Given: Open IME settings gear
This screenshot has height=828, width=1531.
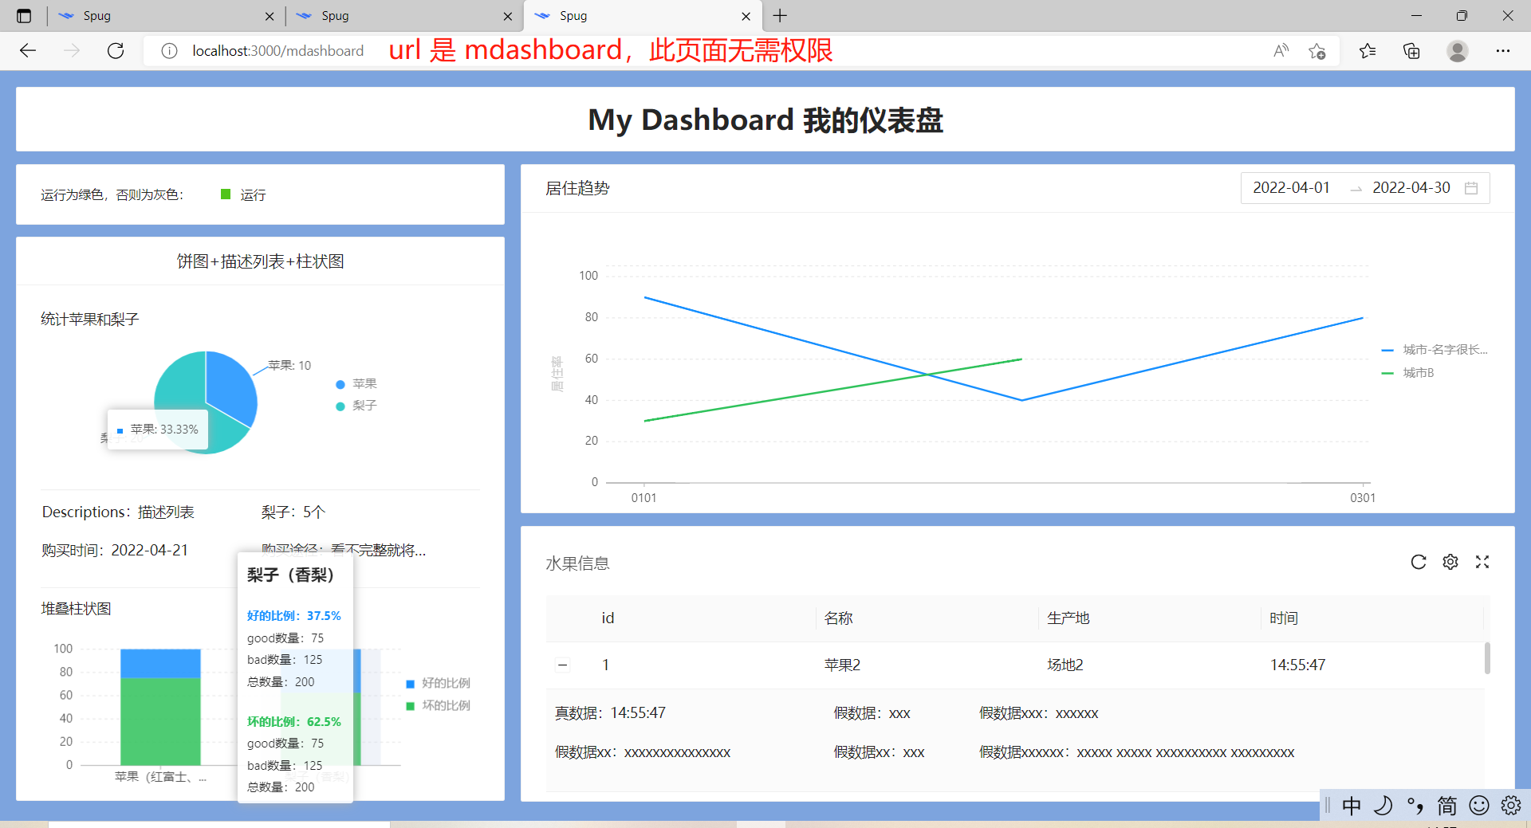Looking at the screenshot, I should (x=1511, y=806).
